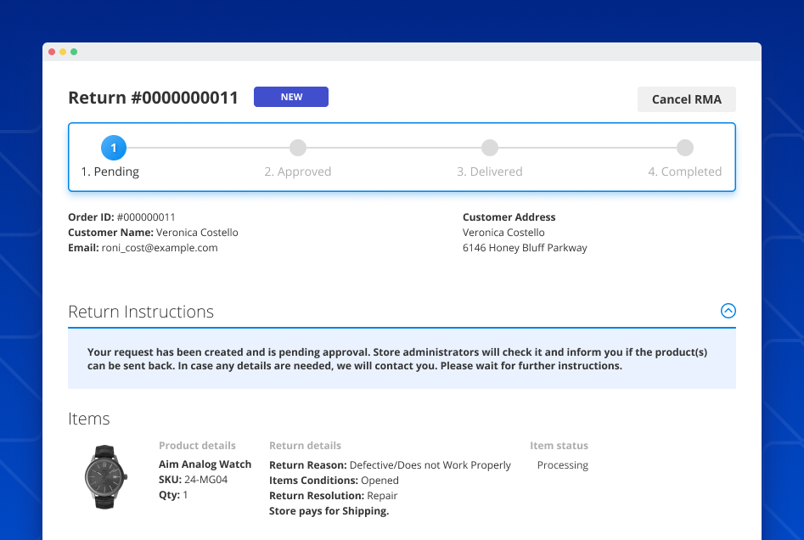Select step 1 Pending circle

click(114, 148)
